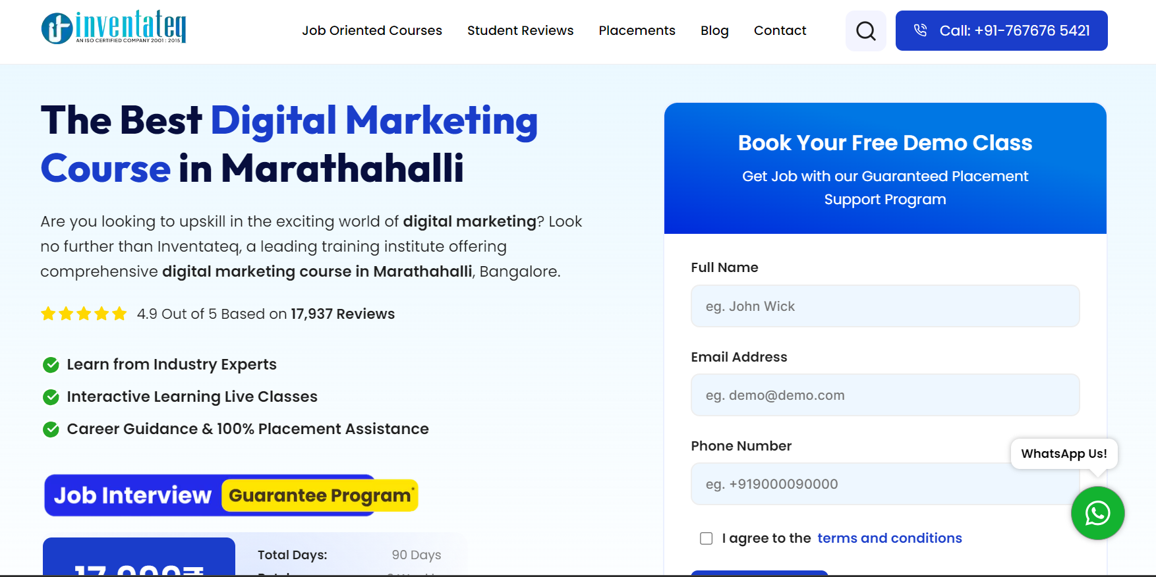Click the Guaranteed Placement Support Program subtitle

point(885,188)
